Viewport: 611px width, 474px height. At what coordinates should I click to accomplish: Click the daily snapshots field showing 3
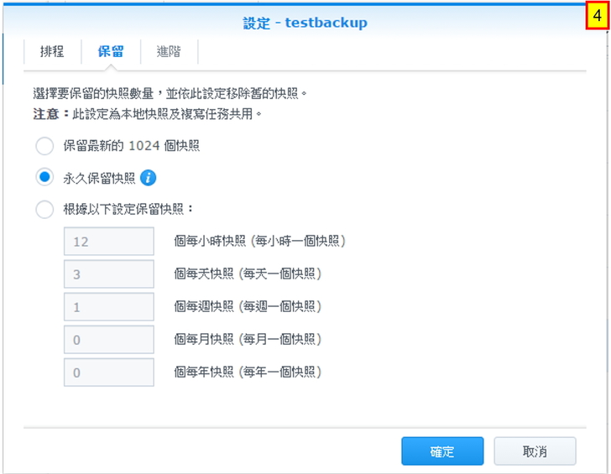(x=108, y=274)
